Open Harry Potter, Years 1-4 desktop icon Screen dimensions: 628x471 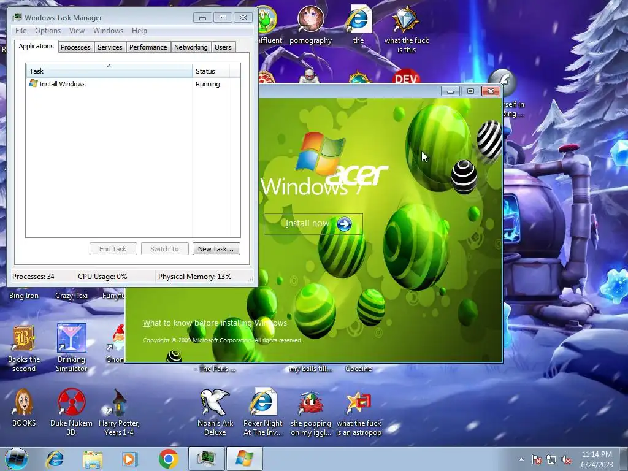[x=119, y=412]
